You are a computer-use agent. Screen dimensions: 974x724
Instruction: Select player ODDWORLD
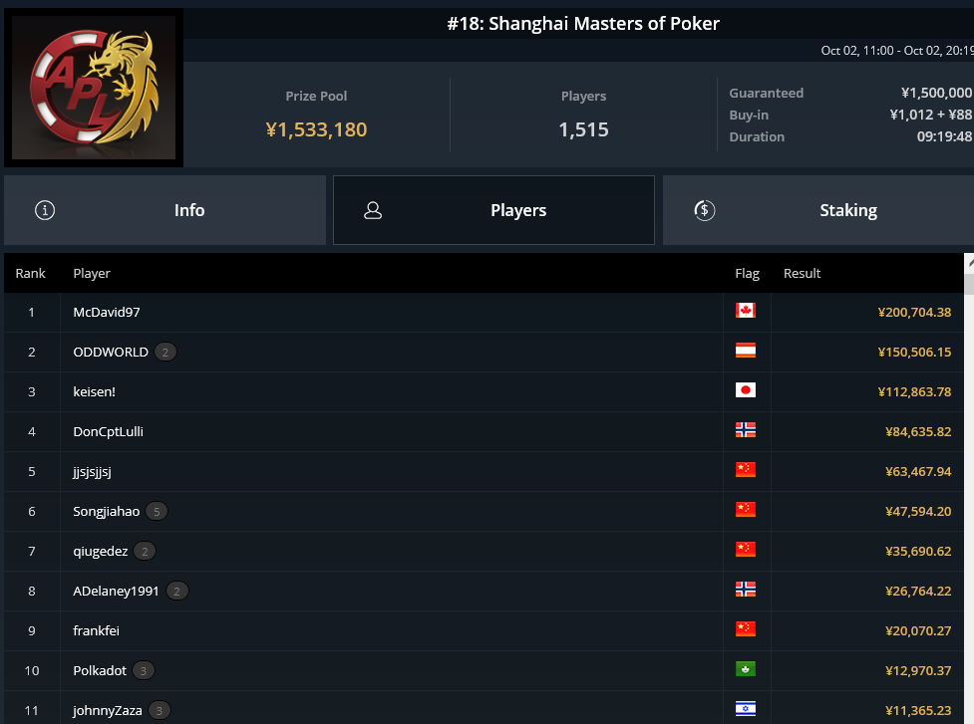[x=111, y=352]
